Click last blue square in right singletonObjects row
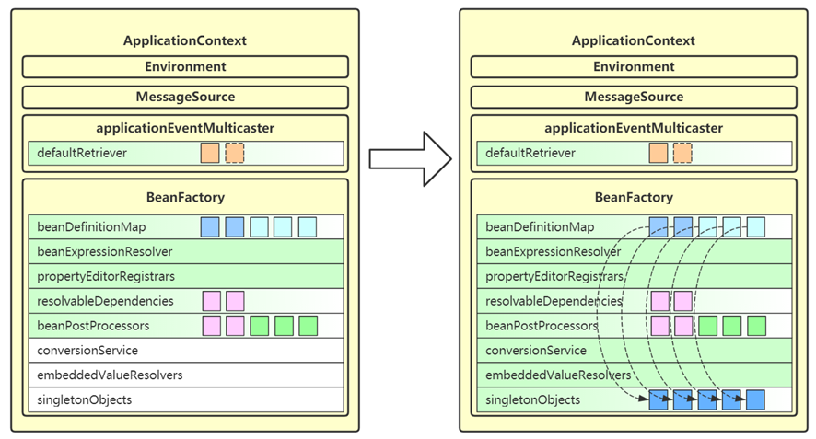The image size is (816, 439). pyautogui.click(x=755, y=400)
